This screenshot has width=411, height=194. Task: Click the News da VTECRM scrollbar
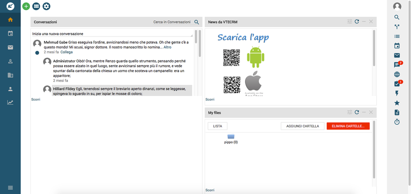[x=374, y=48]
